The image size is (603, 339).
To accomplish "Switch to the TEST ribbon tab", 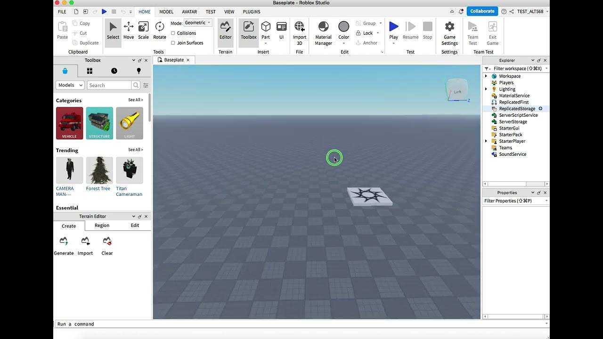I will click(211, 12).
